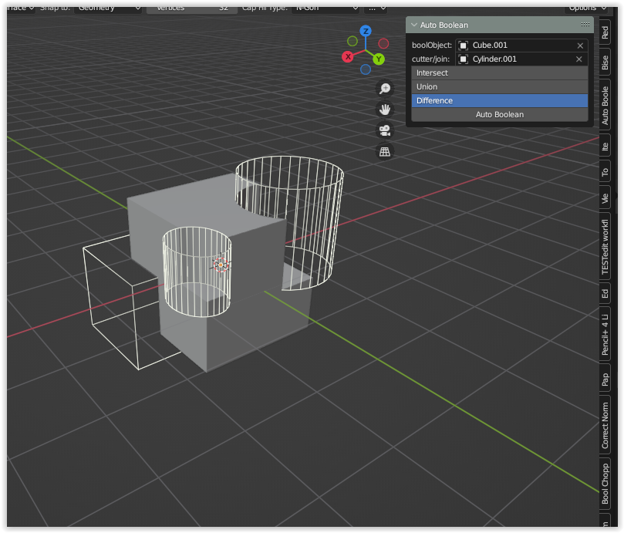Click the 3D cursor in the viewport
Image resolution: width=624 pixels, height=533 pixels.
coord(221,265)
